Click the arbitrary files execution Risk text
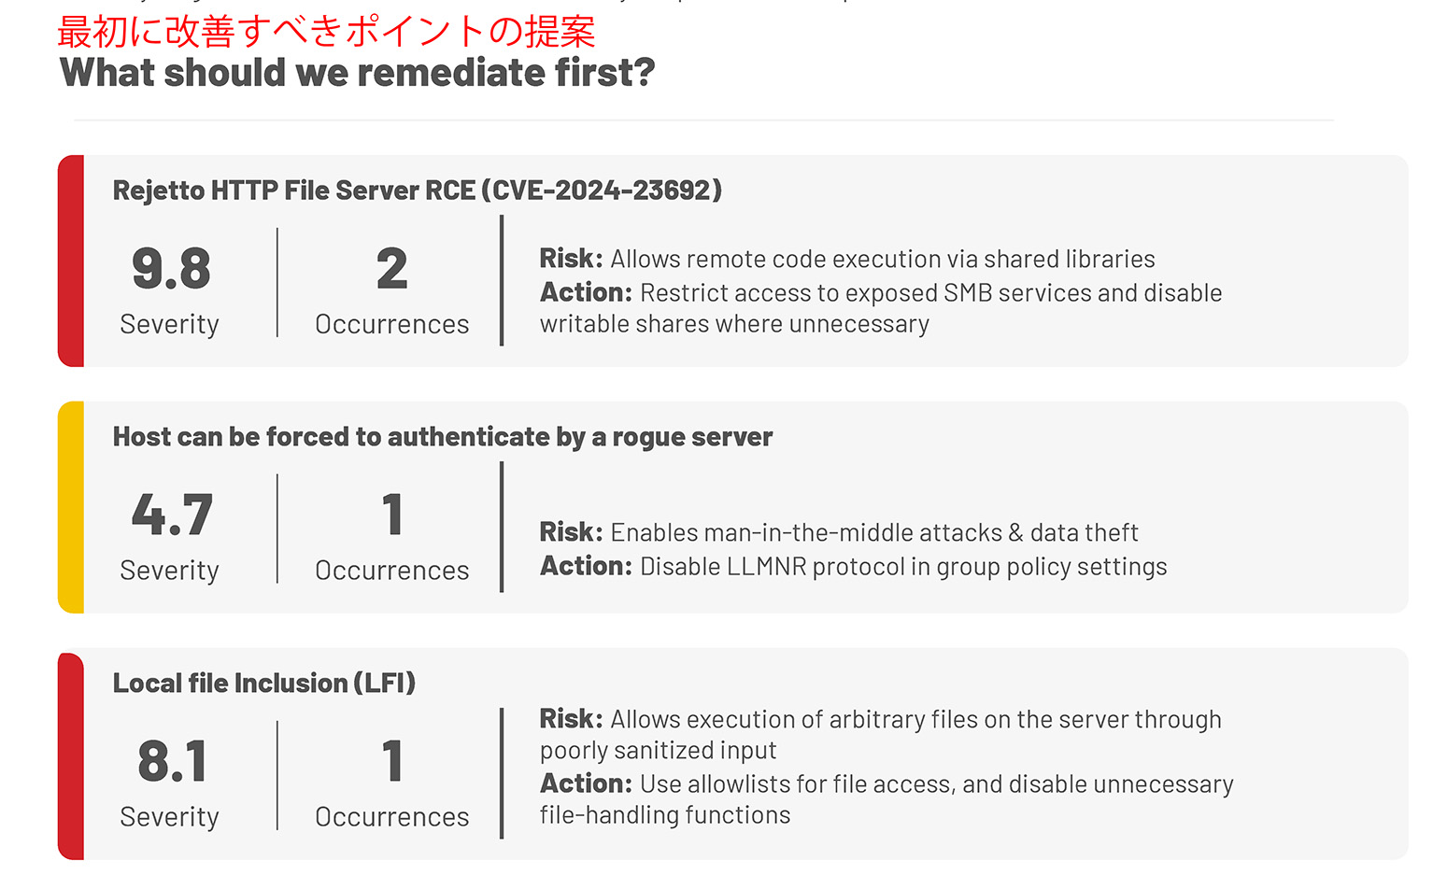 [x=880, y=734]
